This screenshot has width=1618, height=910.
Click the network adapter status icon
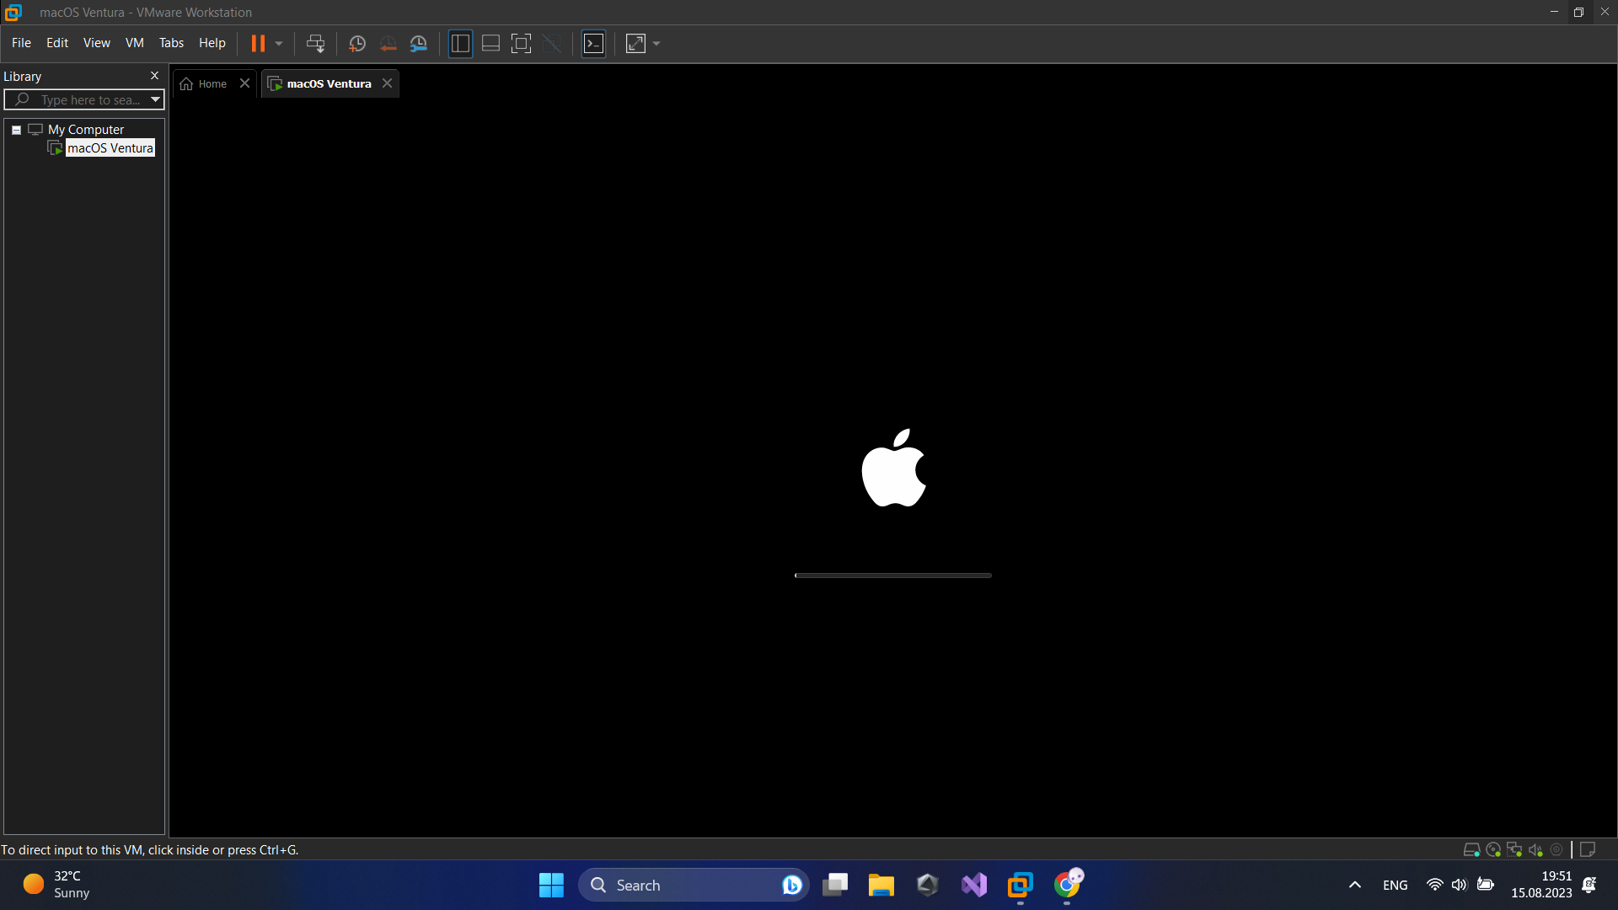[1514, 850]
